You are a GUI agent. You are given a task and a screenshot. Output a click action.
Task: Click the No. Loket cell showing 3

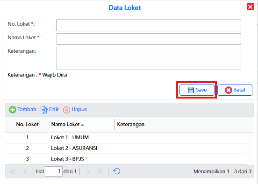(27, 159)
